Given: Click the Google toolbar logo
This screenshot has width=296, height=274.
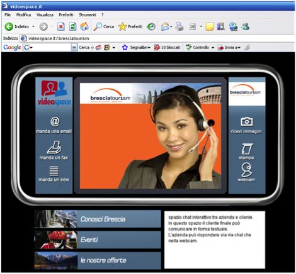Looking at the screenshot, I should click(12, 48).
